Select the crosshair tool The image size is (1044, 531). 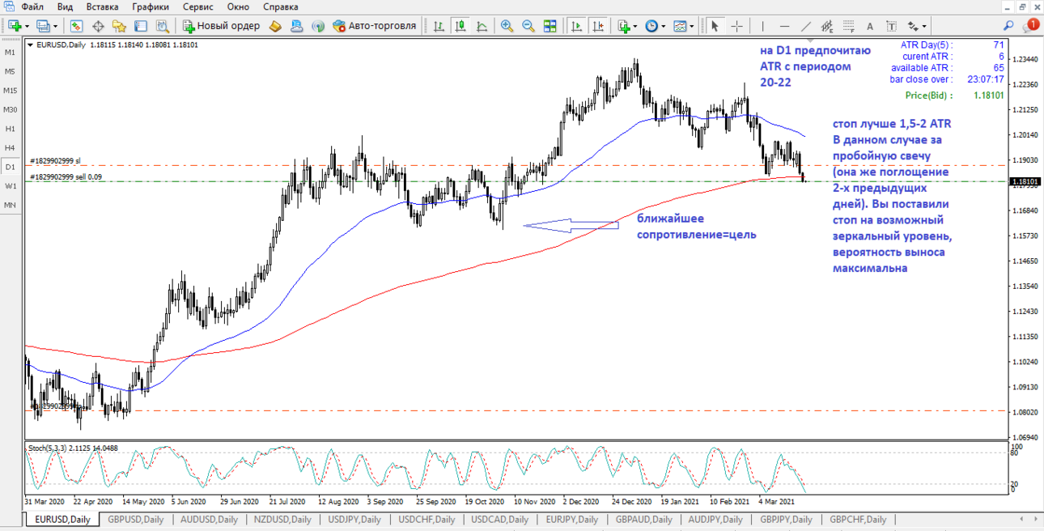[736, 26]
